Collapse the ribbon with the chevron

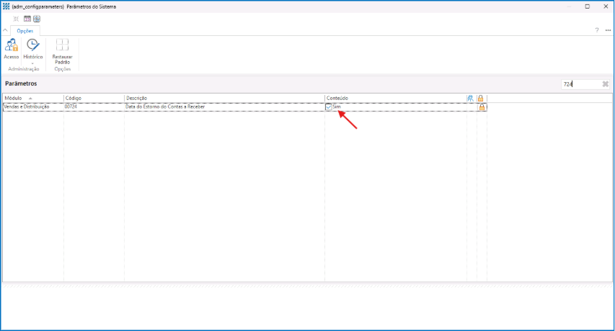pyautogui.click(x=6, y=30)
